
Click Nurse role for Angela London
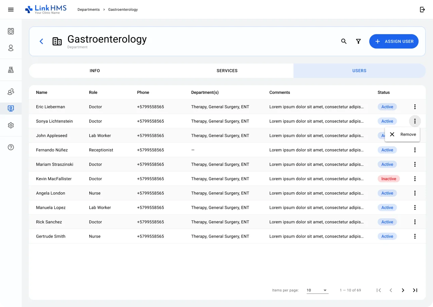click(x=95, y=193)
